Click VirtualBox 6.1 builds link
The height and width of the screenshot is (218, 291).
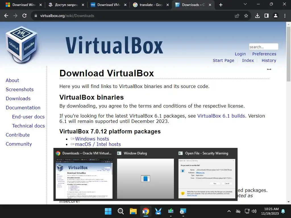(x=221, y=116)
